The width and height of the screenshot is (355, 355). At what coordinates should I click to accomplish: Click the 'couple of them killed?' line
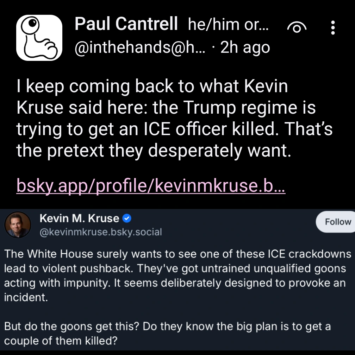click(x=61, y=341)
